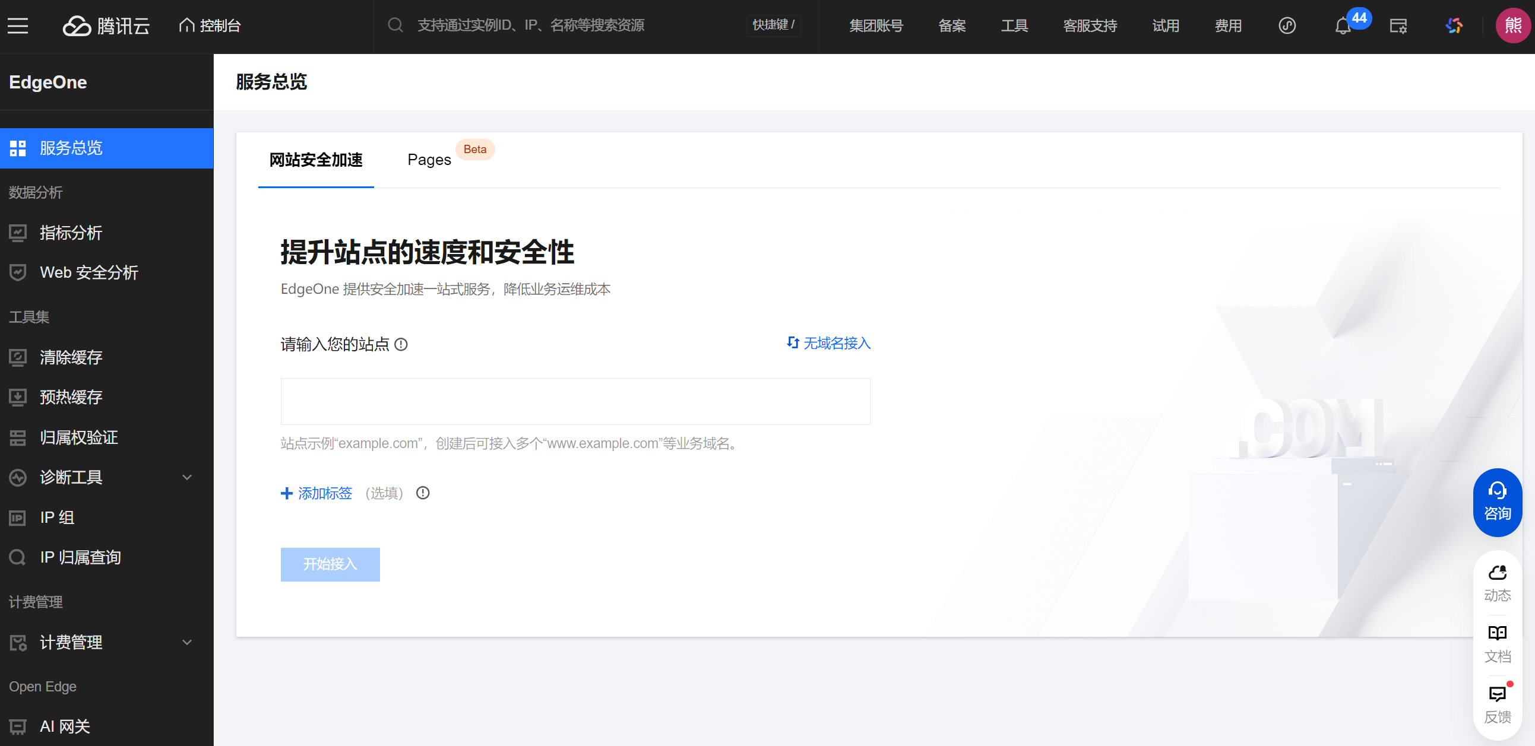Open the hamburger navigation menu

(18, 26)
